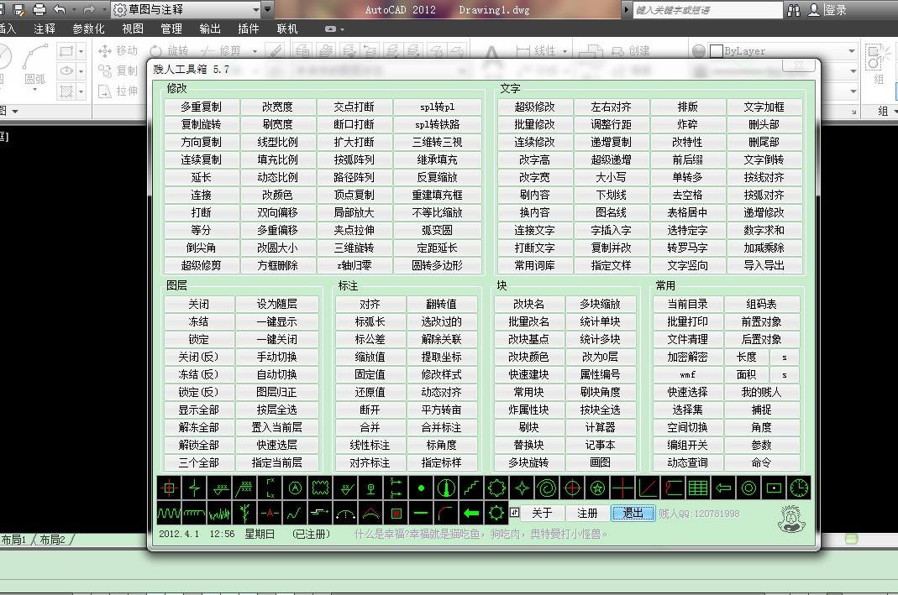Click the green sine wave icon
Screen dimensions: 898x595
pyautogui.click(x=169, y=513)
